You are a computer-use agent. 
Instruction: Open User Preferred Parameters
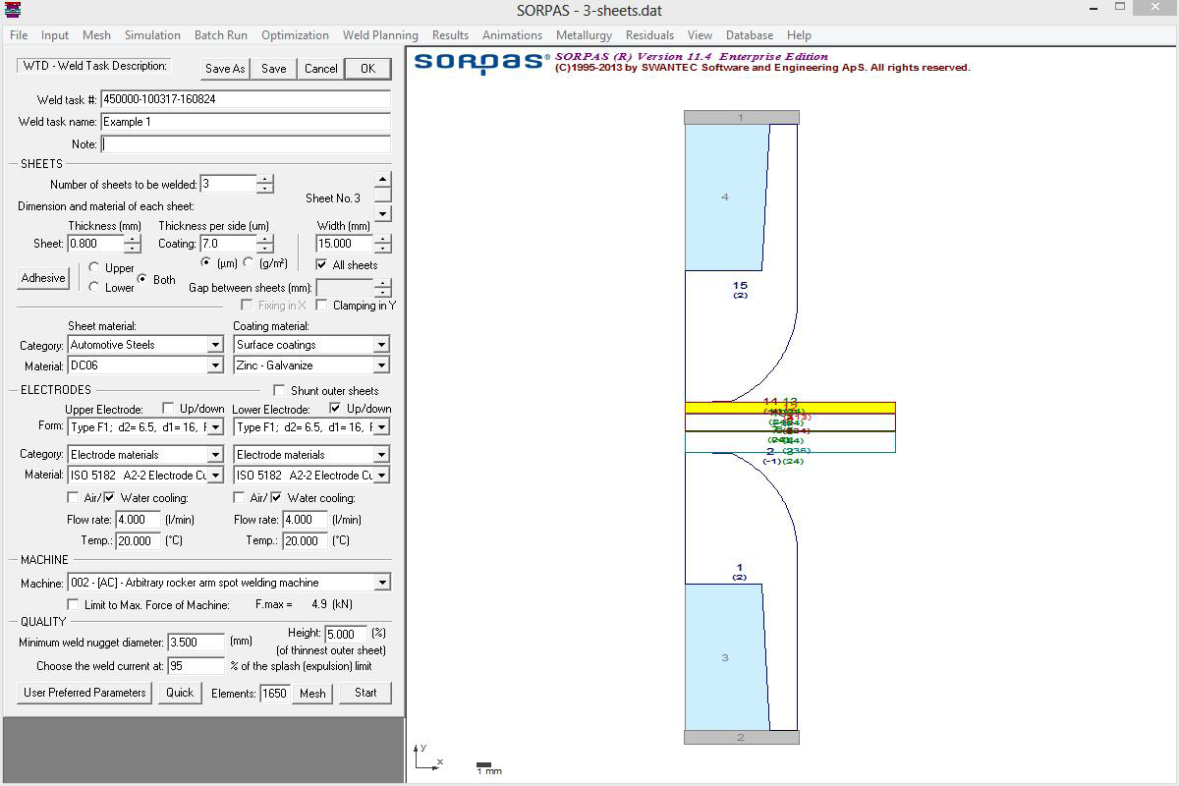[84, 693]
